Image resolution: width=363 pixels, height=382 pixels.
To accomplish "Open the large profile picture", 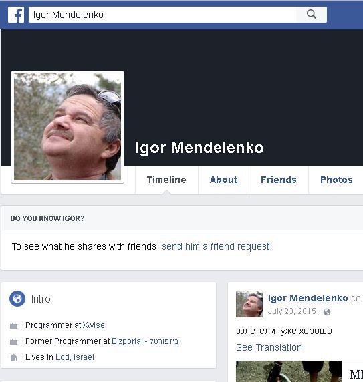I will [x=68, y=127].
